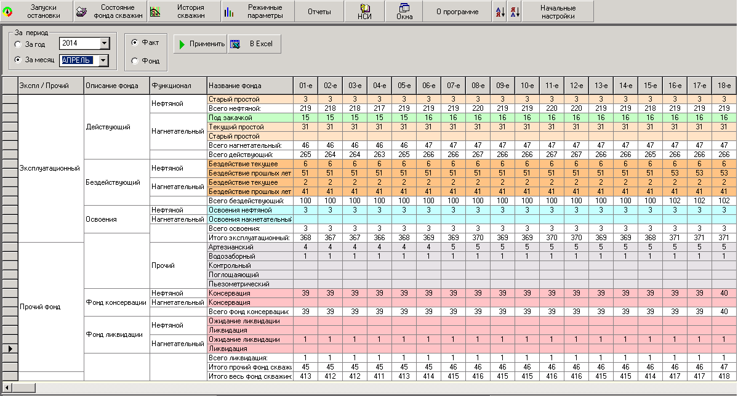The width and height of the screenshot is (738, 396).
Task: Select the Итого весь фонд скважин: row label
Action: tap(250, 376)
